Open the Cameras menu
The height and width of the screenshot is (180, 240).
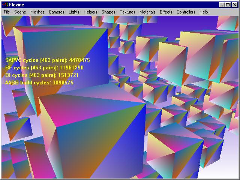[57, 12]
